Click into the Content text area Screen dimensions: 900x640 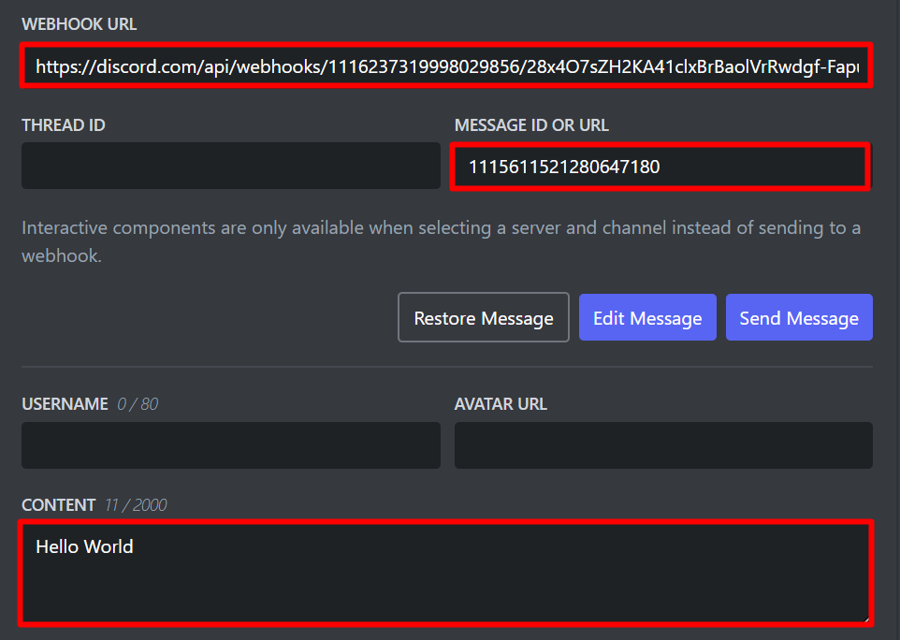tap(446, 573)
